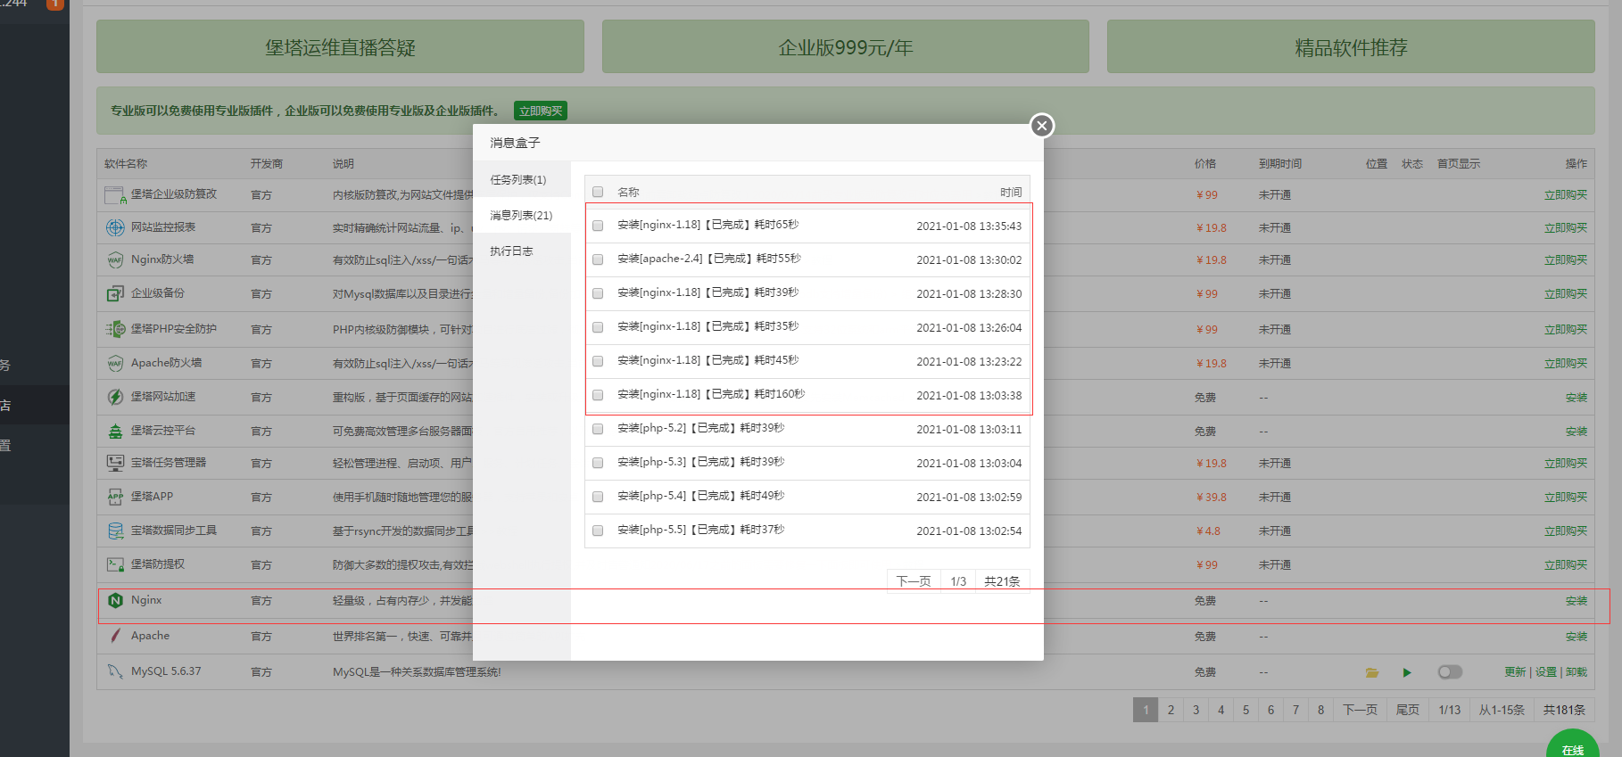Jump to 尾页 of software list

[x=1407, y=710]
